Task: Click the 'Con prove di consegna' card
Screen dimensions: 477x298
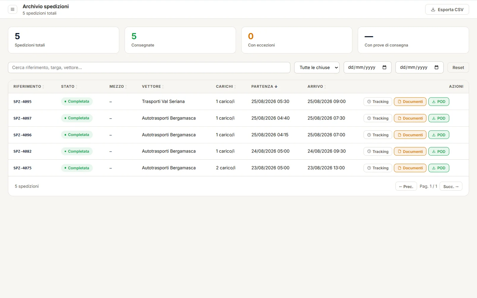Action: (x=413, y=40)
